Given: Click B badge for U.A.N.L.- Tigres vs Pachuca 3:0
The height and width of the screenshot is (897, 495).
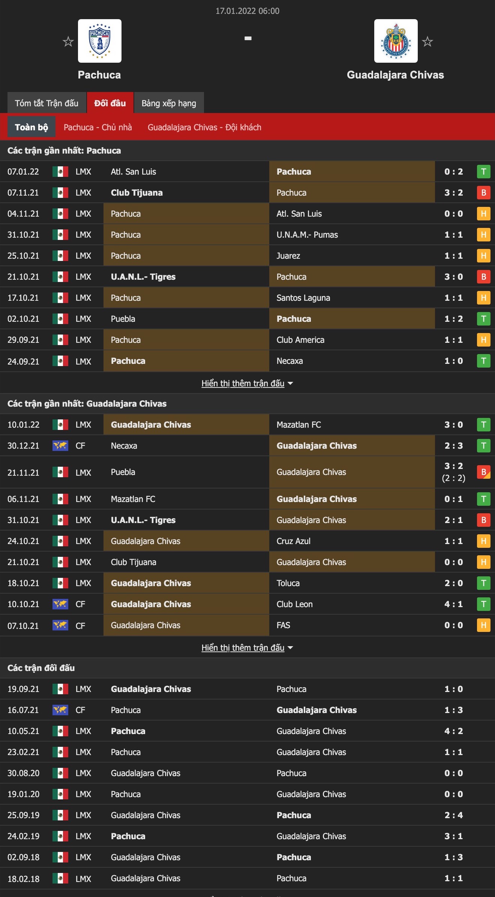Looking at the screenshot, I should point(484,277).
